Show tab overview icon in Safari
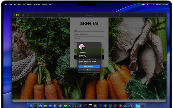This screenshot has height=108, width=173. click(164, 15)
